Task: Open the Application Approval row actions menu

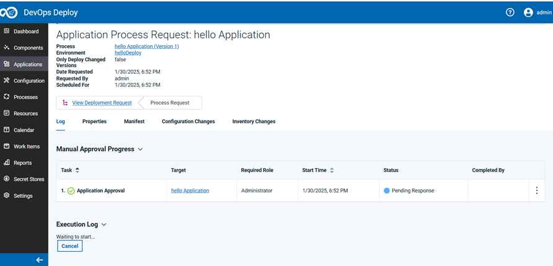Action: (537, 191)
